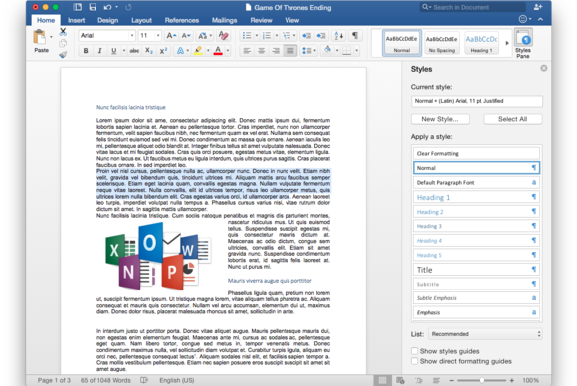This screenshot has height=386, width=577.
Task: Open the List Recommended dropdown
Action: tap(485, 334)
